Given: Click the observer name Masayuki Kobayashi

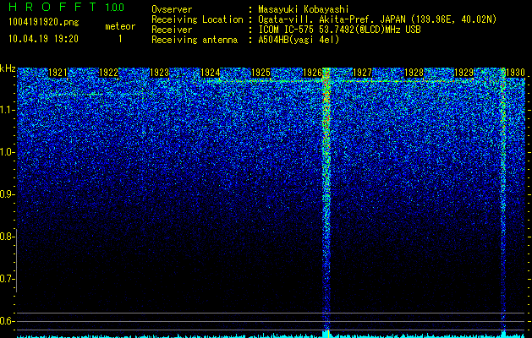Looking at the screenshot, I should [x=304, y=9].
